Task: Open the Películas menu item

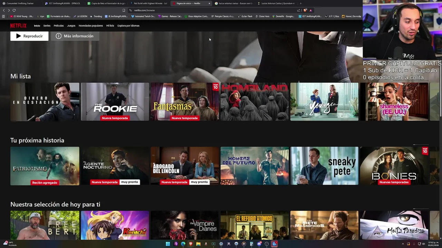Action: pos(59,25)
